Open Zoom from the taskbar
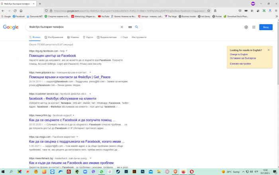279x175 pixels. 85,172
